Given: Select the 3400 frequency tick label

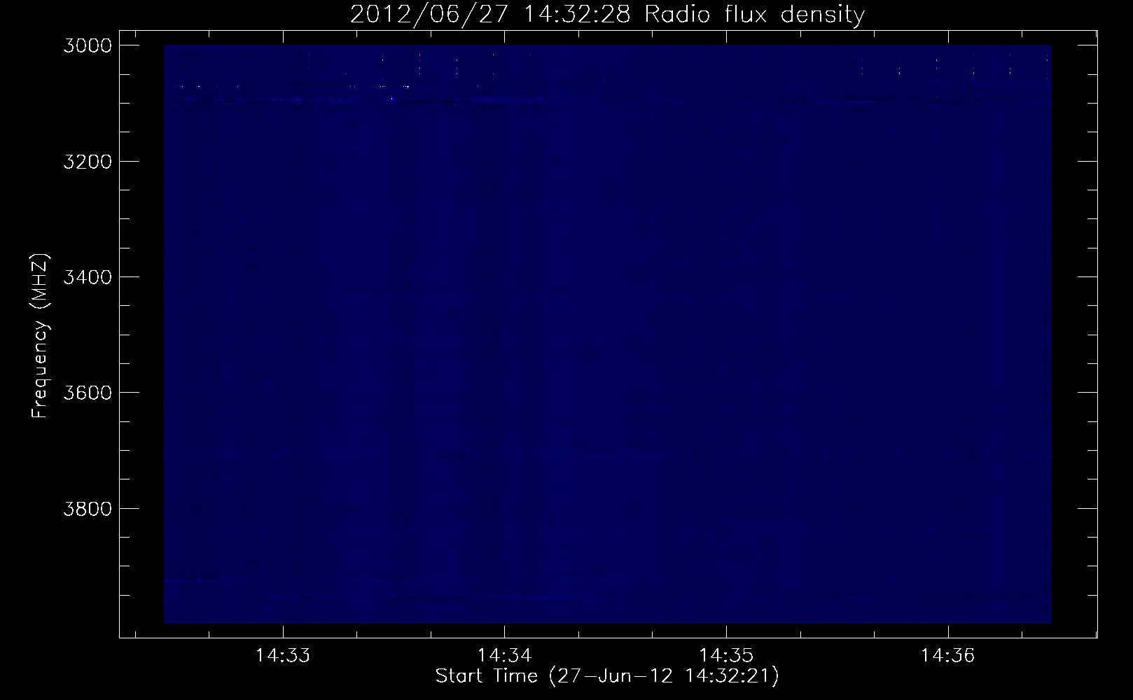Looking at the screenshot, I should pyautogui.click(x=88, y=277).
